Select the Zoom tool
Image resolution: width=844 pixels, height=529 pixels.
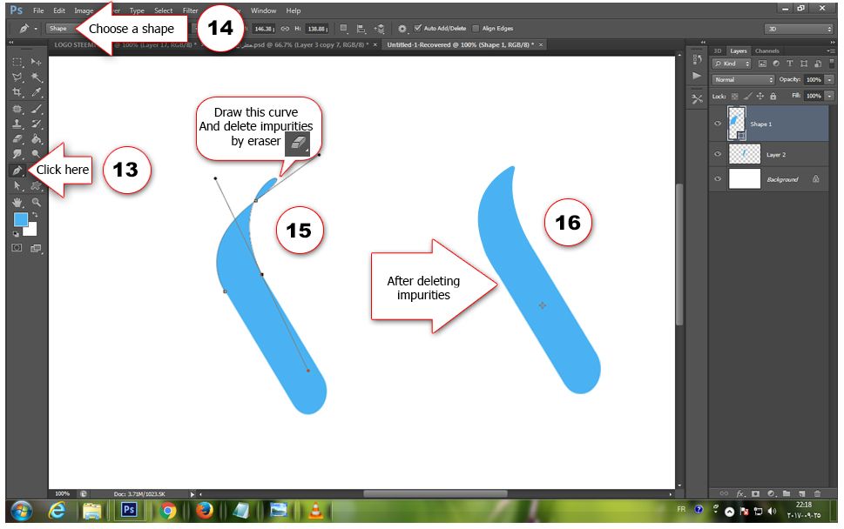(x=36, y=203)
